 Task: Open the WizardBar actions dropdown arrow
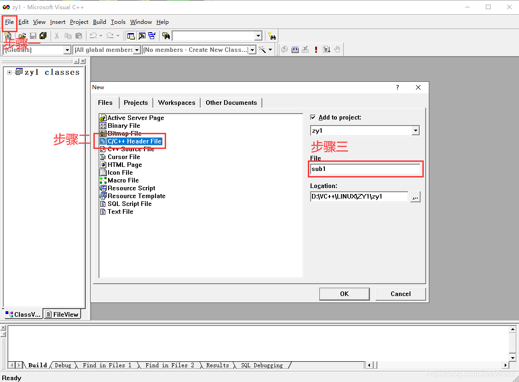[x=271, y=50]
